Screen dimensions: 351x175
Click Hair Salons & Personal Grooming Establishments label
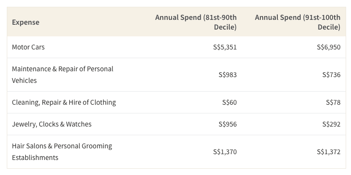click(x=62, y=152)
